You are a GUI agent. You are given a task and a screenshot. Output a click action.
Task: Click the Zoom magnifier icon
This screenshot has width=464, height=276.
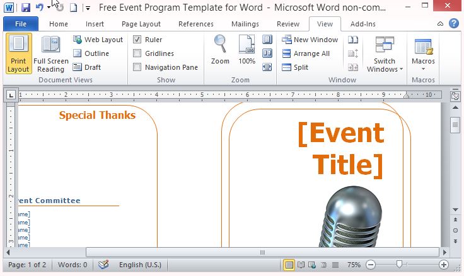[220, 50]
